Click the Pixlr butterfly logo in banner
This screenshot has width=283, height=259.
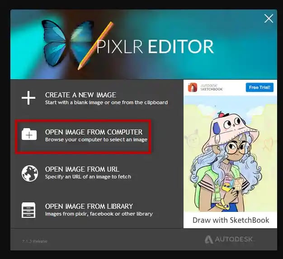pyautogui.click(x=67, y=43)
